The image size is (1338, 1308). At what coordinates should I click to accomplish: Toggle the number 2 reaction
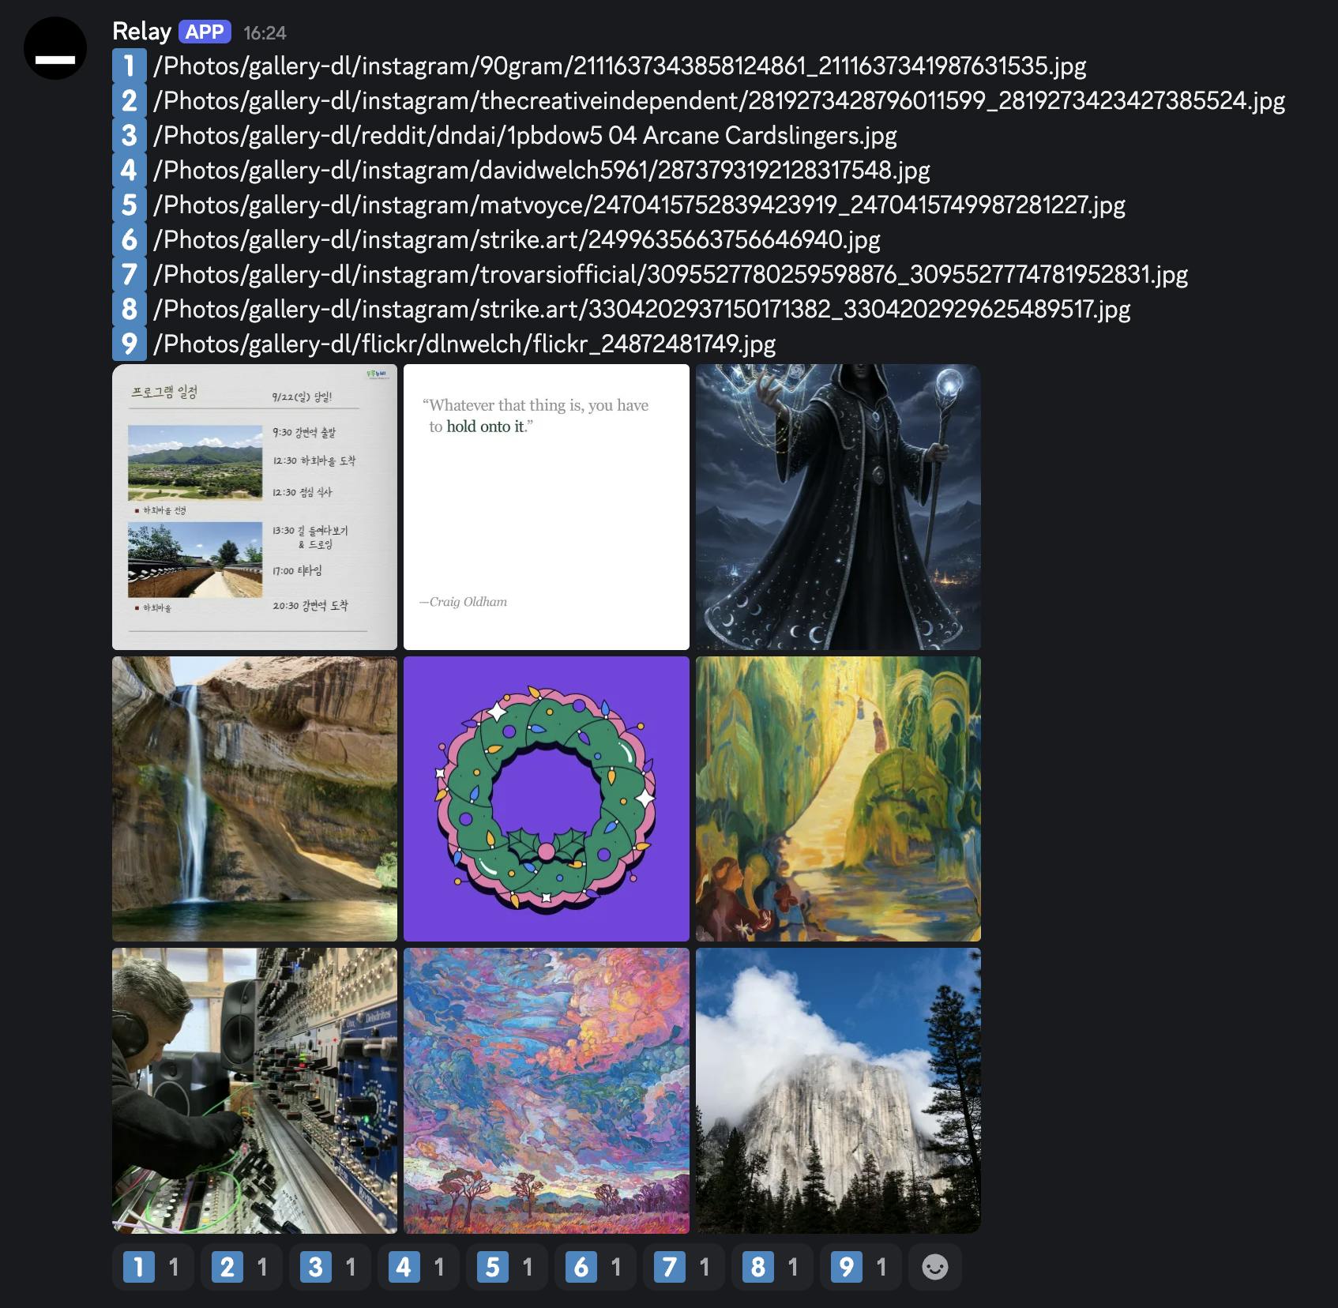tap(241, 1267)
